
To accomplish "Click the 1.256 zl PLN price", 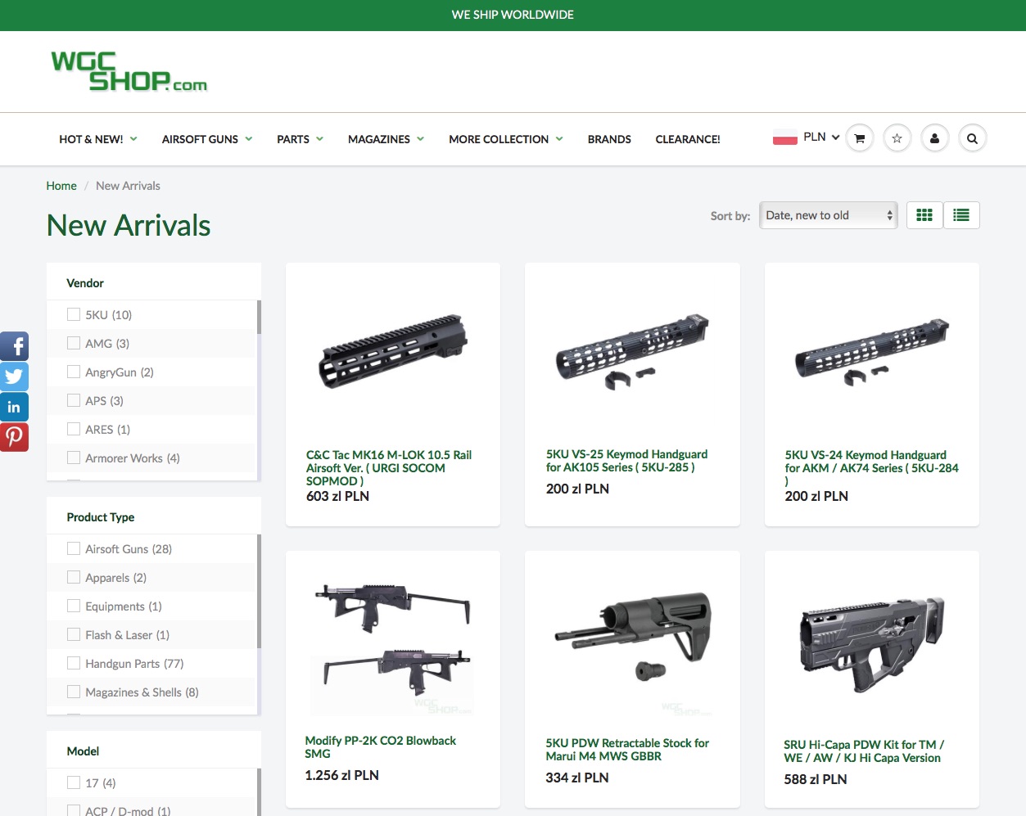I will click(x=341, y=775).
